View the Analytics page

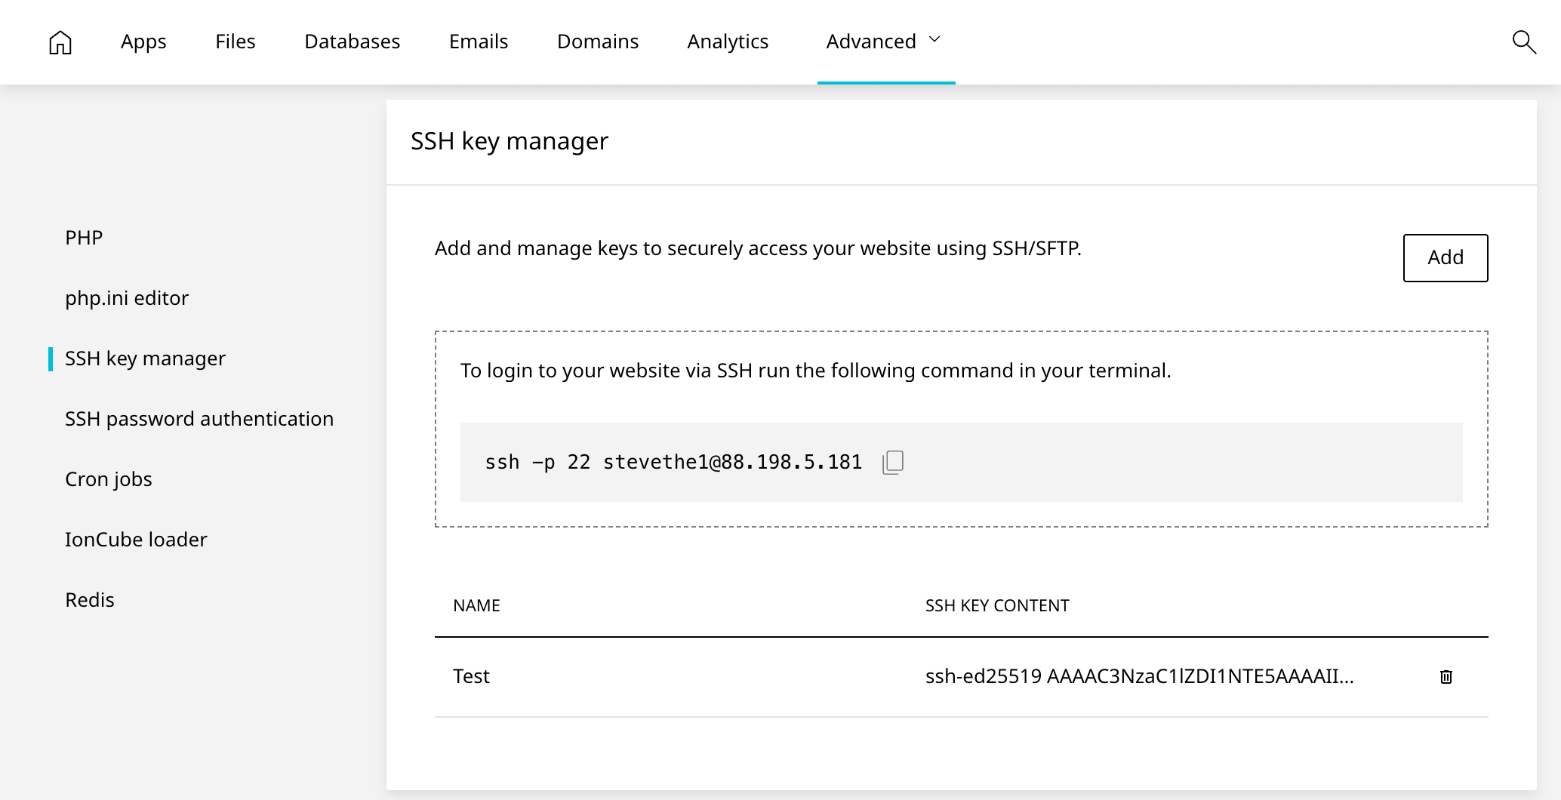(x=728, y=42)
